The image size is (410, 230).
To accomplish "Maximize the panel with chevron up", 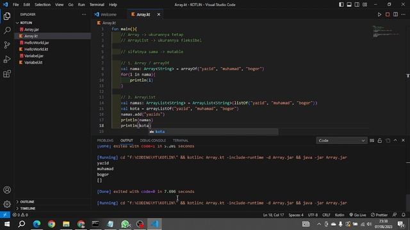I will pyautogui.click(x=395, y=141).
